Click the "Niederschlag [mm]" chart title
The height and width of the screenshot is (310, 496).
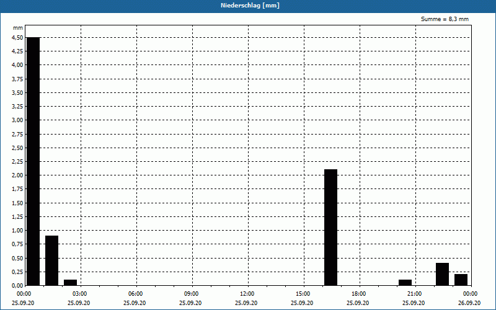point(250,6)
